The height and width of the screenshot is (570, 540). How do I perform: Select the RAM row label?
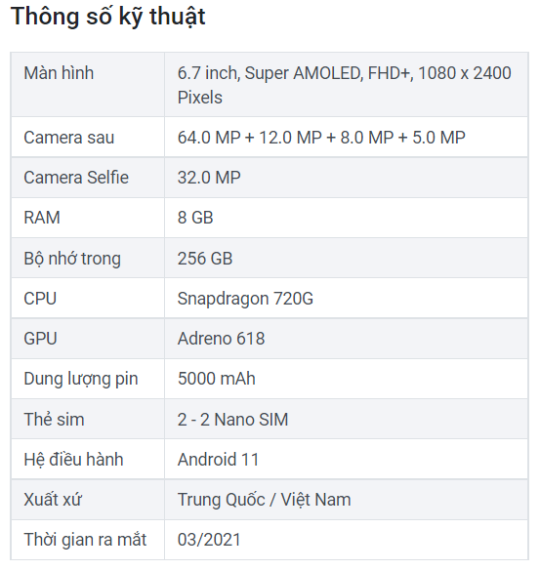(x=42, y=218)
